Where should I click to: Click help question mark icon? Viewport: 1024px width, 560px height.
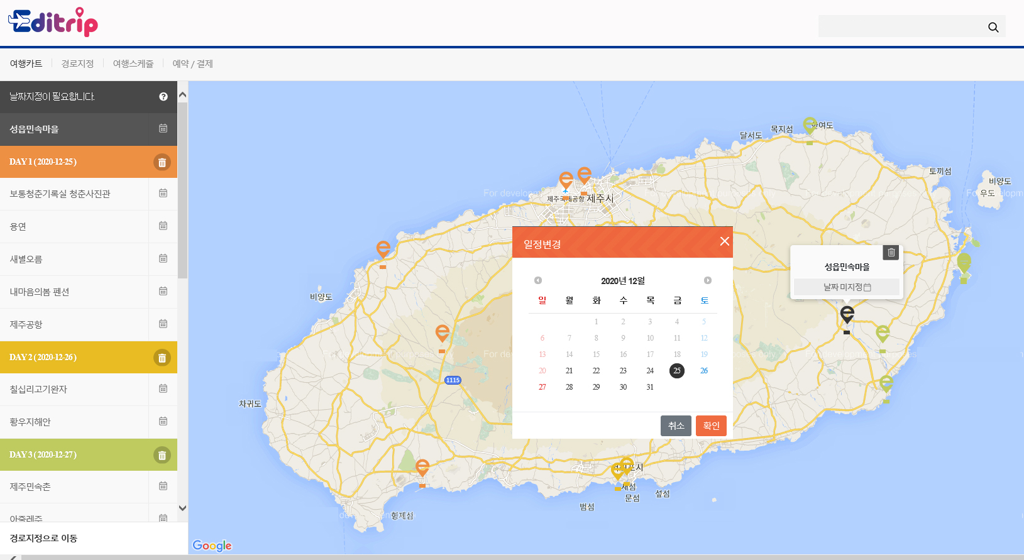point(163,97)
